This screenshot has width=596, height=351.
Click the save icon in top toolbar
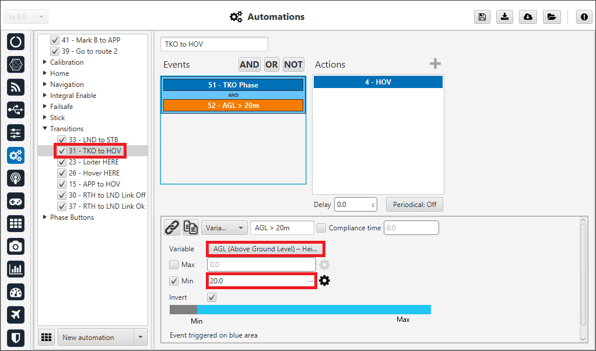[482, 17]
